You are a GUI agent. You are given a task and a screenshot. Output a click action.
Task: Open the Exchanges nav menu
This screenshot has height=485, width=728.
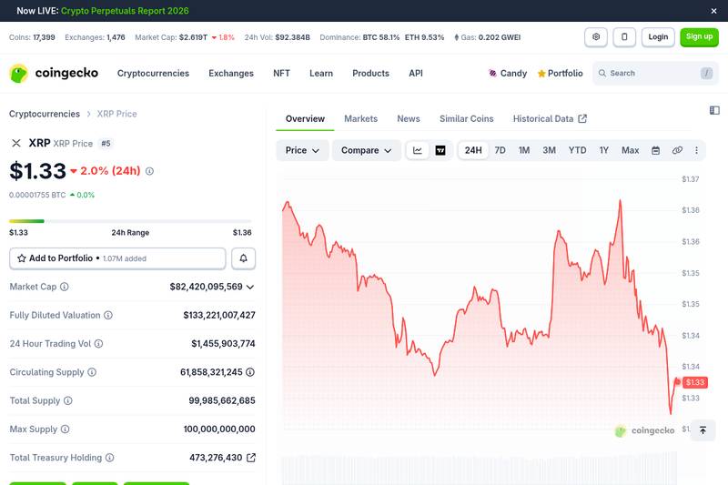(x=231, y=74)
